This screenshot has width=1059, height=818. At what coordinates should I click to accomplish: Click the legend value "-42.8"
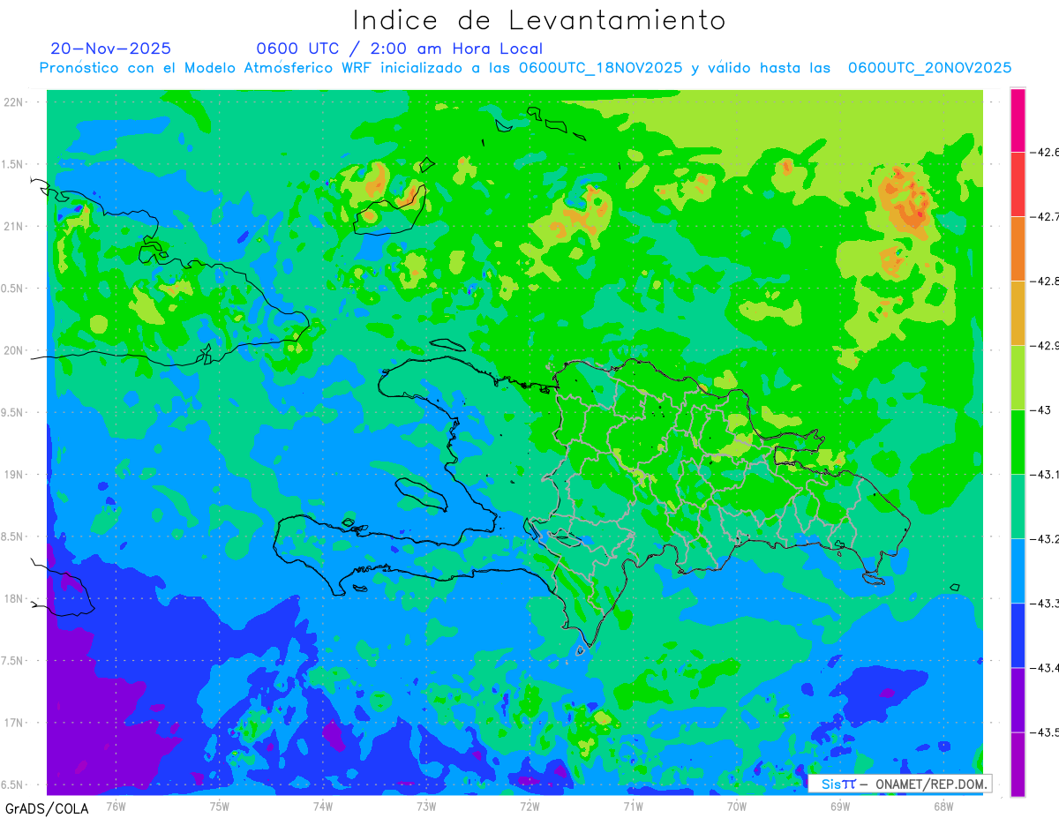coord(1045,281)
